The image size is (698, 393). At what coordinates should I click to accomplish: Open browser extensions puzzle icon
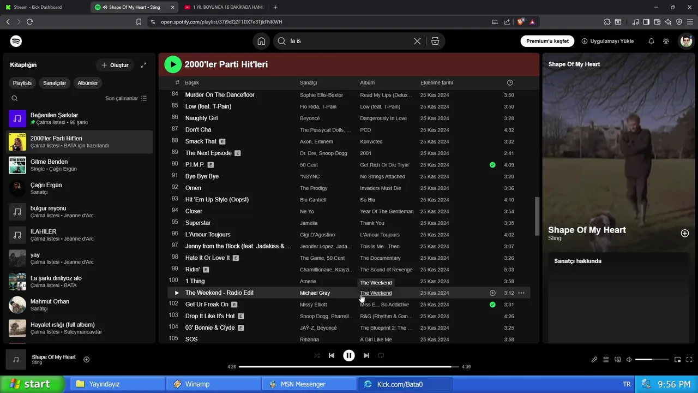[x=607, y=22]
